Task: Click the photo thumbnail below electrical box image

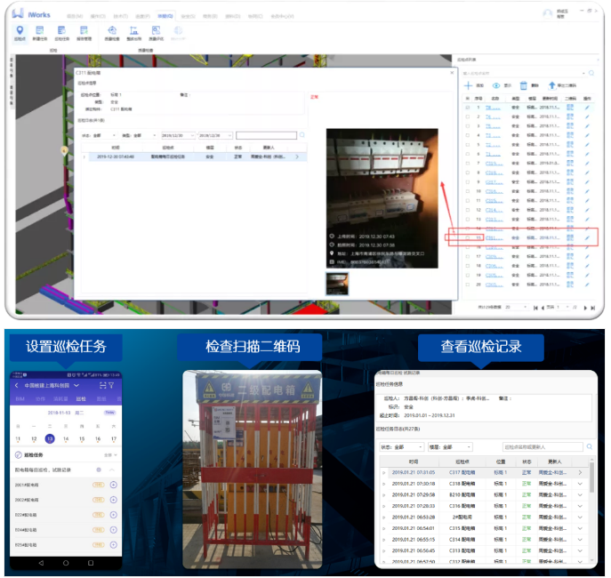Action: coord(337,284)
